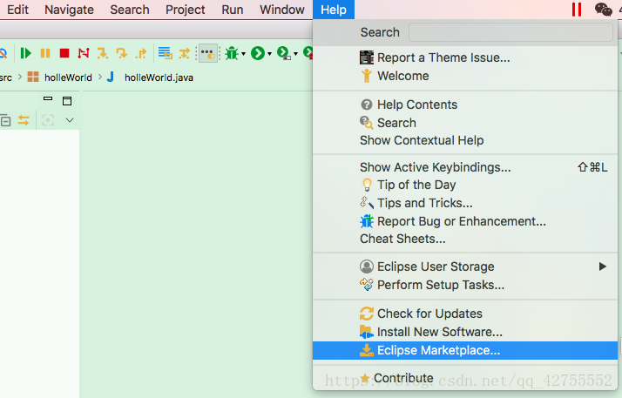Toggle the highlighted three-dots toolbar button
The width and height of the screenshot is (622, 398).
(208, 53)
